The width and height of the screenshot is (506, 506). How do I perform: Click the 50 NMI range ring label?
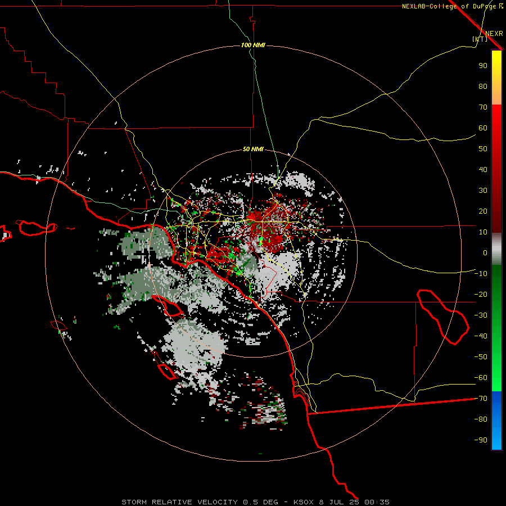pyautogui.click(x=253, y=149)
